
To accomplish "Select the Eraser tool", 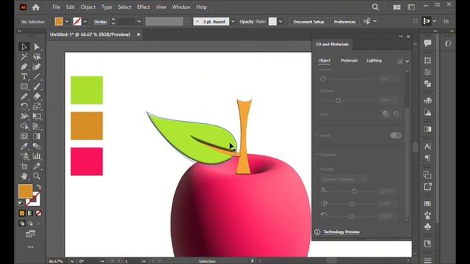I will 37,96.
